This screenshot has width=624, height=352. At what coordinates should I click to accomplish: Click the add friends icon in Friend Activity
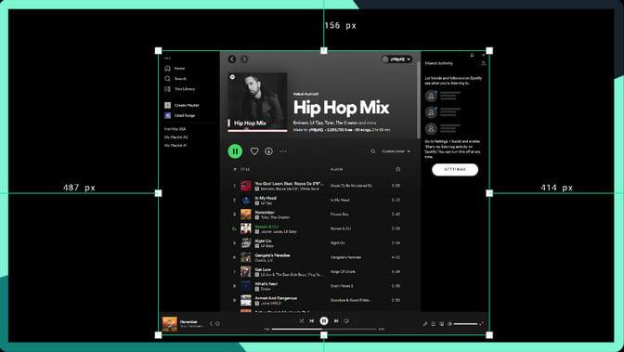[x=484, y=63]
